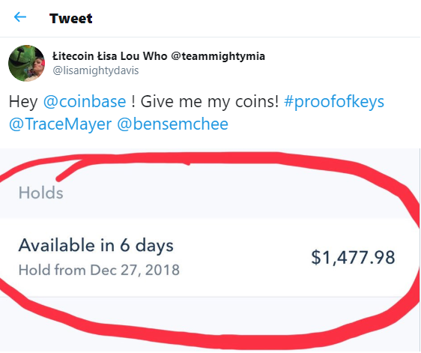This screenshot has height=353, width=421.
Task: Click the $1,477.98 held amount
Action: [x=353, y=257]
